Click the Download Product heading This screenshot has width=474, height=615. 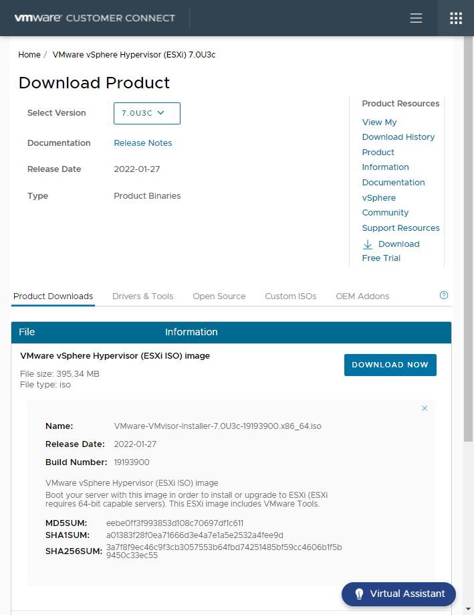(94, 83)
